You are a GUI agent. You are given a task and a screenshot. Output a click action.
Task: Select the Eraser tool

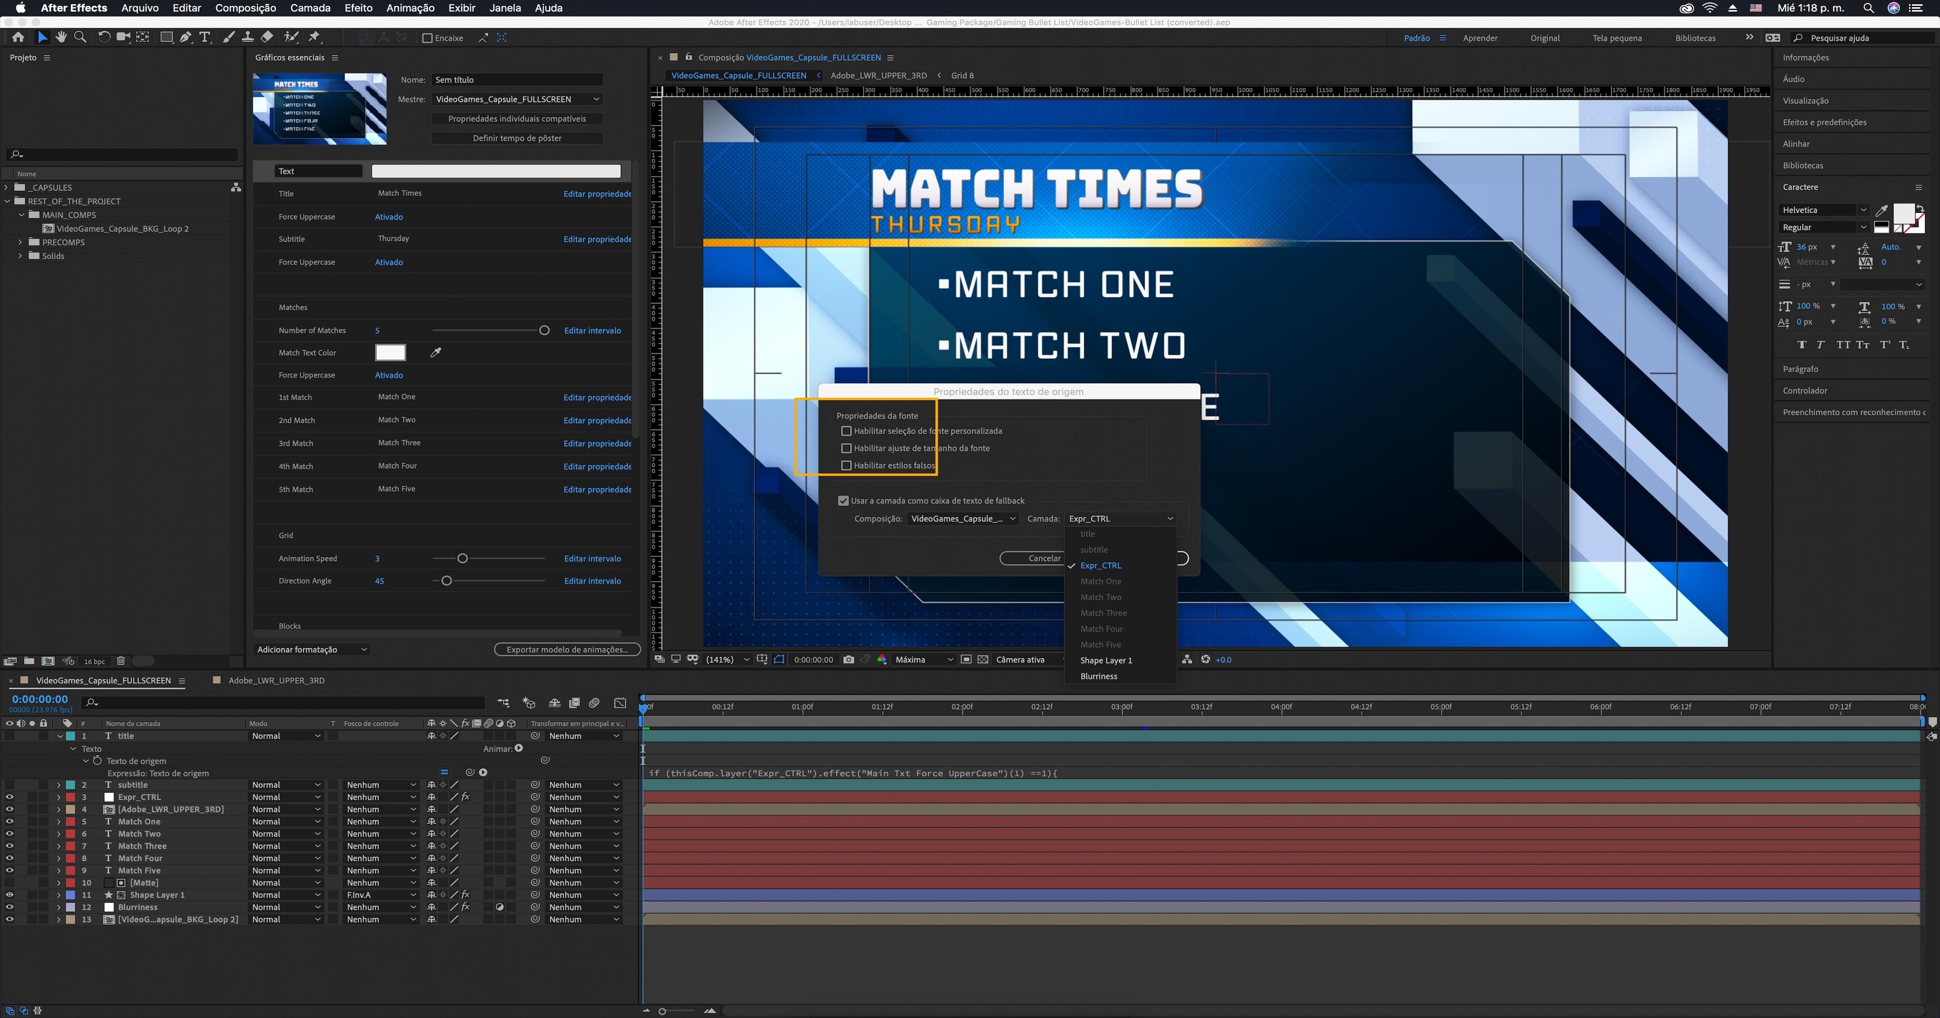click(267, 37)
